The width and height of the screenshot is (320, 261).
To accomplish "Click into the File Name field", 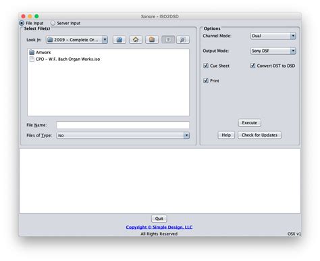I will (123, 125).
